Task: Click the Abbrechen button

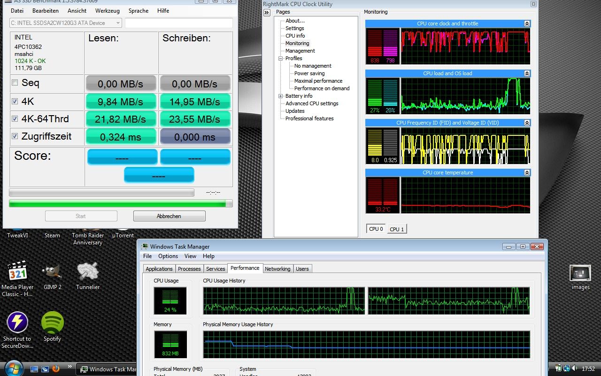Action: pyautogui.click(x=169, y=216)
